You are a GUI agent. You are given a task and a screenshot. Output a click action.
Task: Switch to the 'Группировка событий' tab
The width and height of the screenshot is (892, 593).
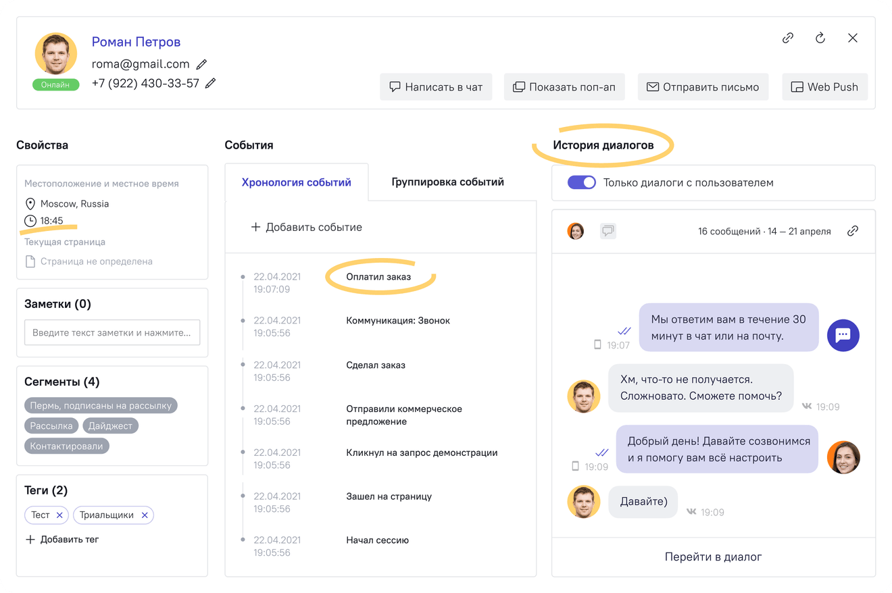[447, 182]
